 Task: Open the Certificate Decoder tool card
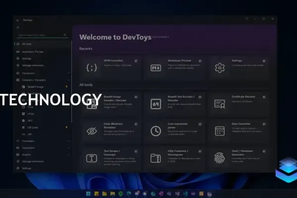tap(240, 104)
